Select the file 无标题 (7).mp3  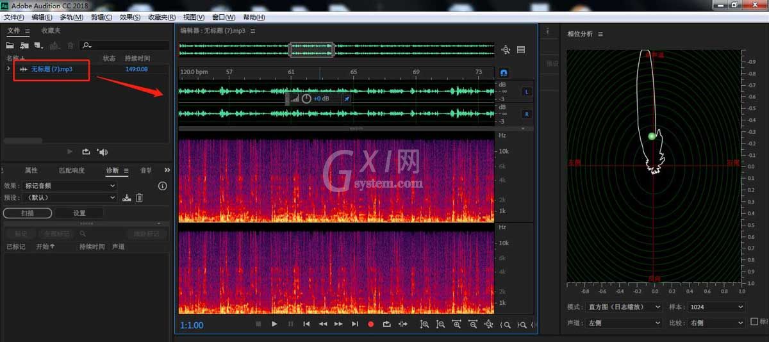click(51, 69)
